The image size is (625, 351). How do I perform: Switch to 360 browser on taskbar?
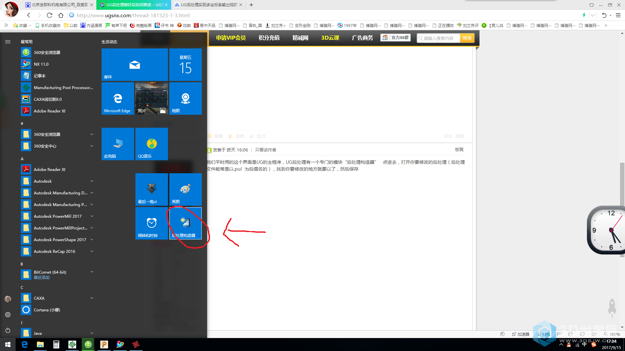[x=88, y=344]
